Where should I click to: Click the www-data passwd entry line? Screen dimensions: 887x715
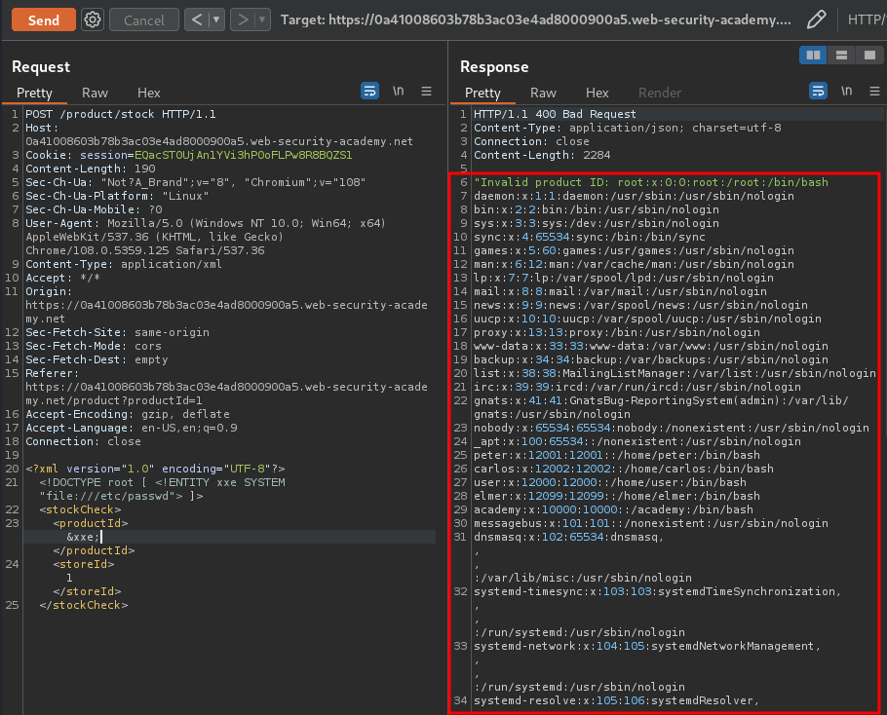click(x=651, y=346)
